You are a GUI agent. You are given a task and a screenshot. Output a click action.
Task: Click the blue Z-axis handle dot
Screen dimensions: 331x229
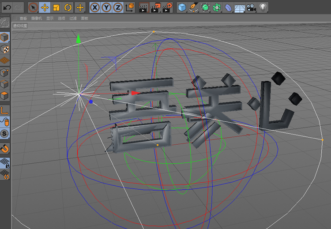click(x=91, y=102)
